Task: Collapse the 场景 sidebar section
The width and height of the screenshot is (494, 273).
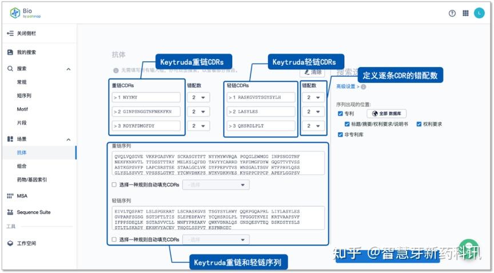Action: pyautogui.click(x=69, y=140)
